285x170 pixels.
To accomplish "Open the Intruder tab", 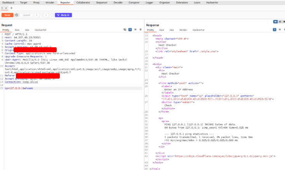I will coord(50,2).
